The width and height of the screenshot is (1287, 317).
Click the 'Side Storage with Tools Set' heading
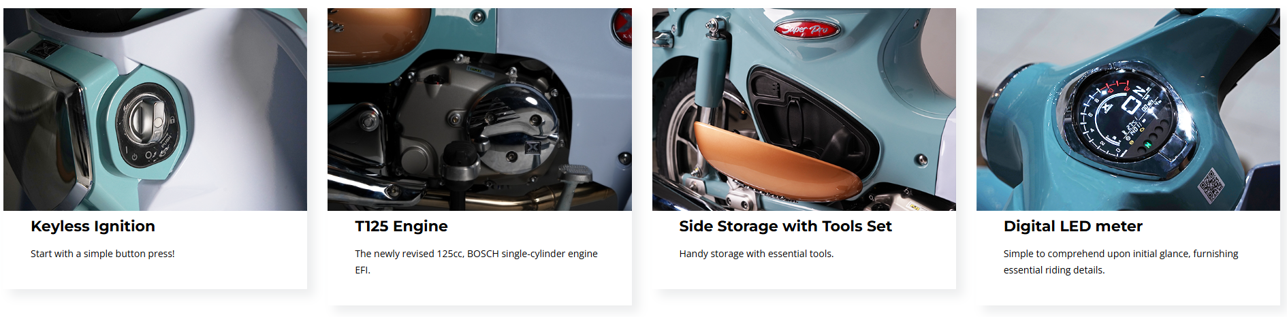click(785, 227)
